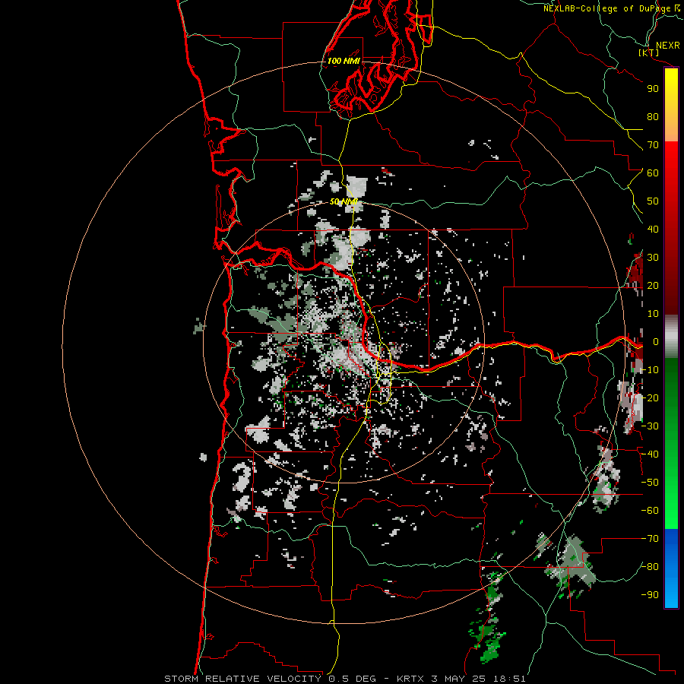Click the -10 value on the velocity scale
684x684 pixels.
(x=650, y=370)
